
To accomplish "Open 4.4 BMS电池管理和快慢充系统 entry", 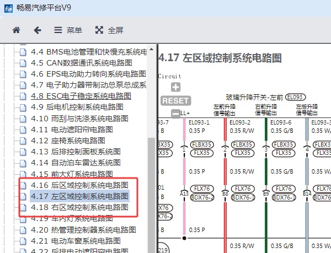I will [x=89, y=52].
